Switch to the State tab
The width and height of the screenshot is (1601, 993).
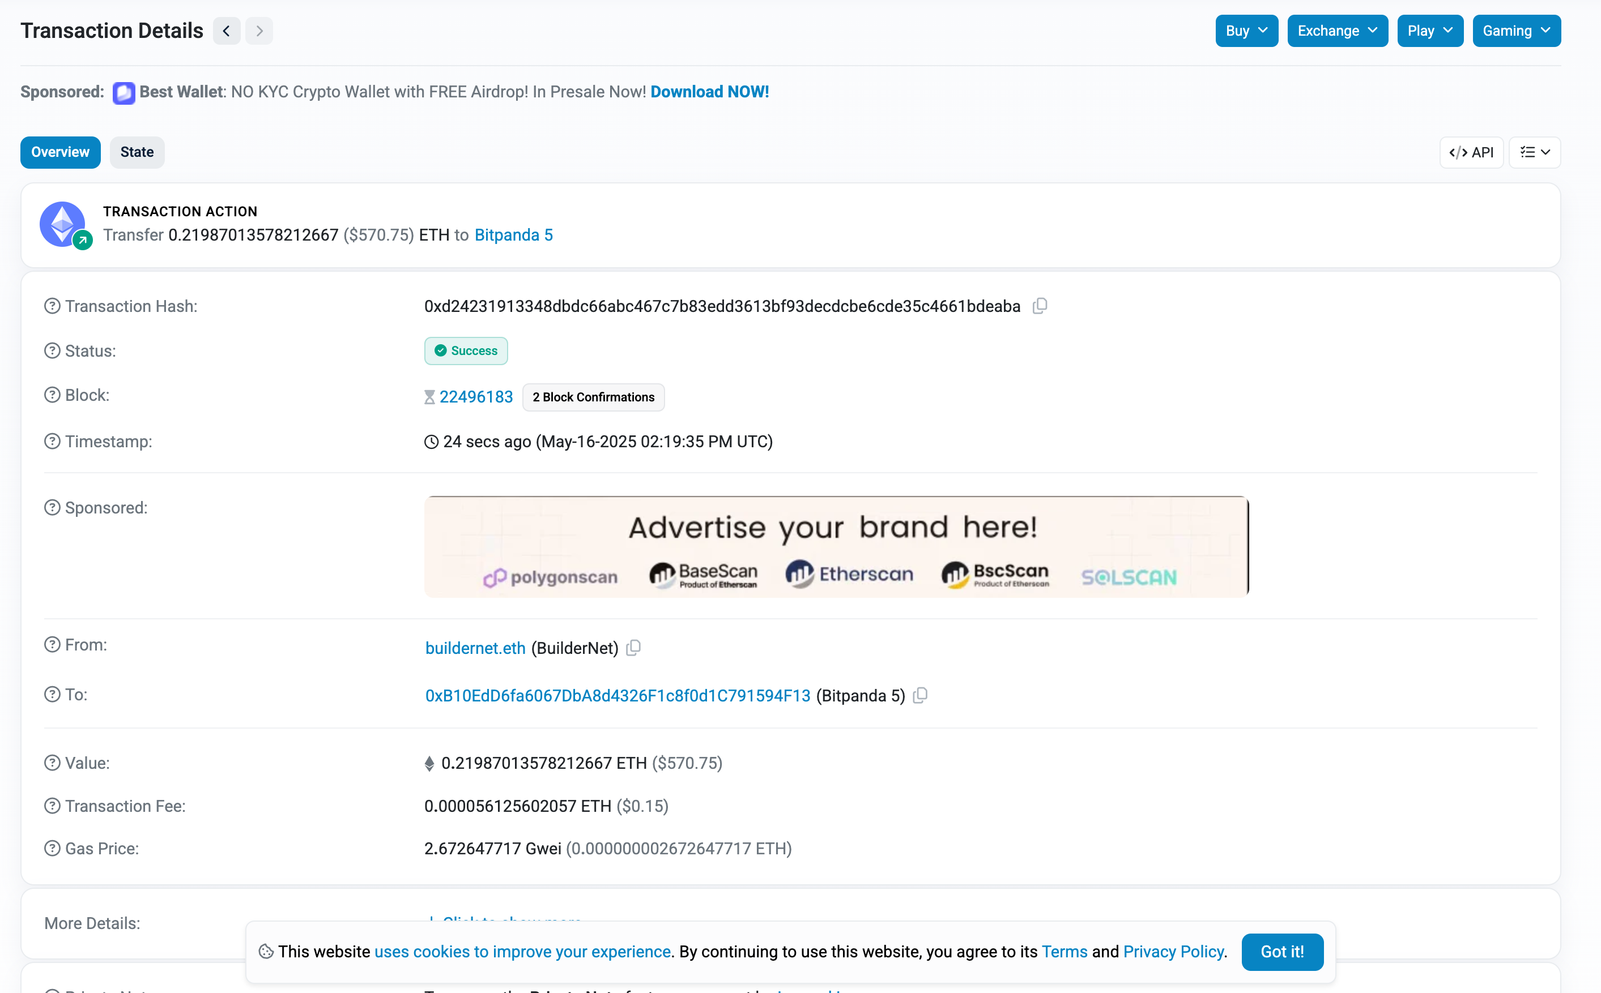(x=137, y=152)
